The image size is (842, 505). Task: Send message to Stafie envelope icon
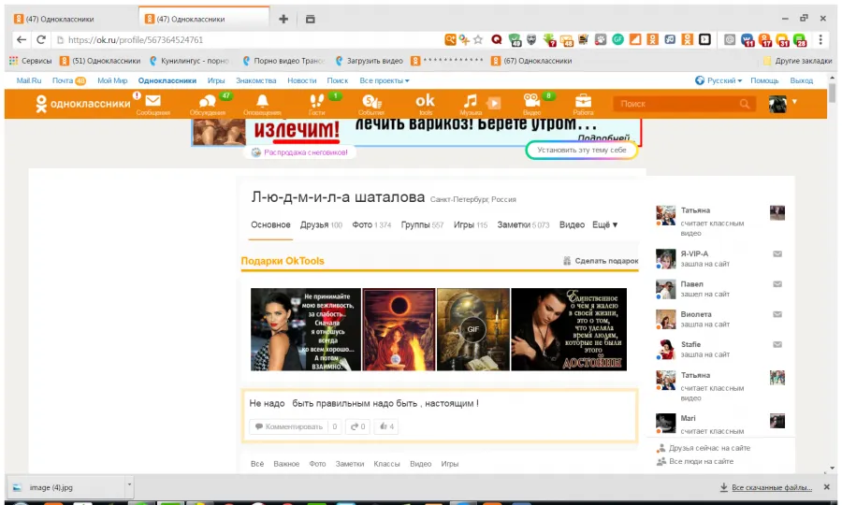coord(777,344)
